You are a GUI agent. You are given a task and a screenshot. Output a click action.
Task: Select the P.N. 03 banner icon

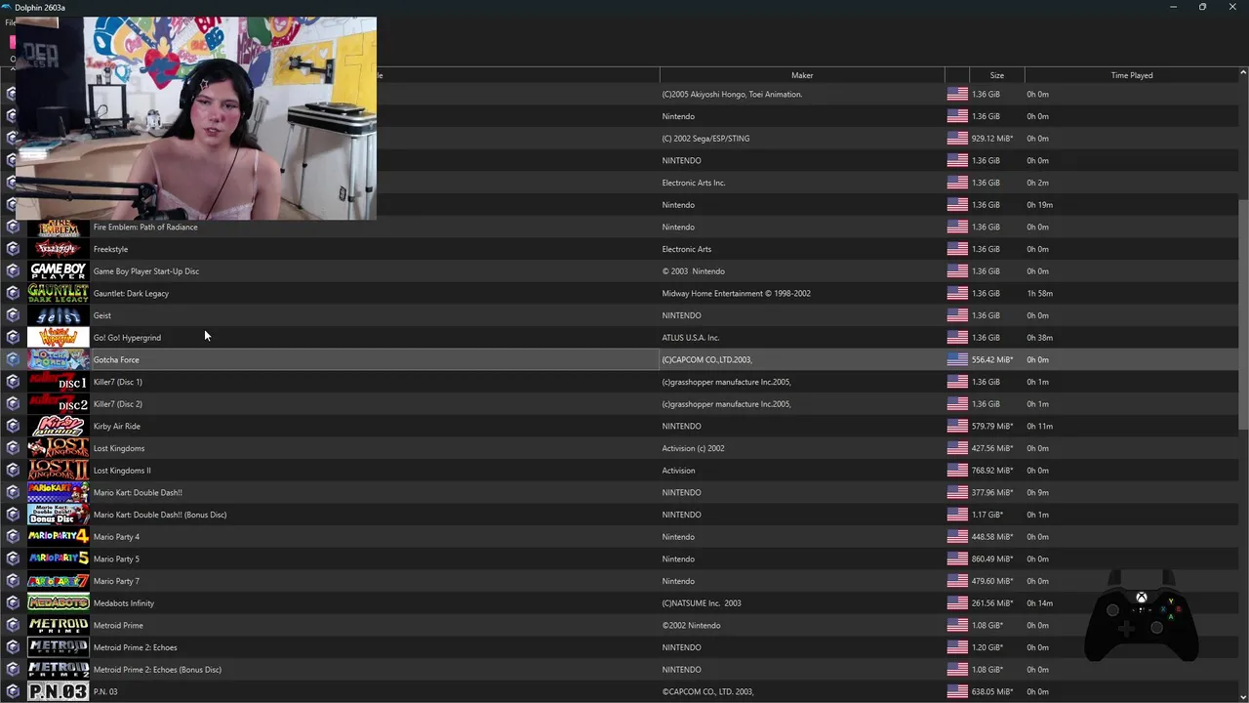point(58,691)
